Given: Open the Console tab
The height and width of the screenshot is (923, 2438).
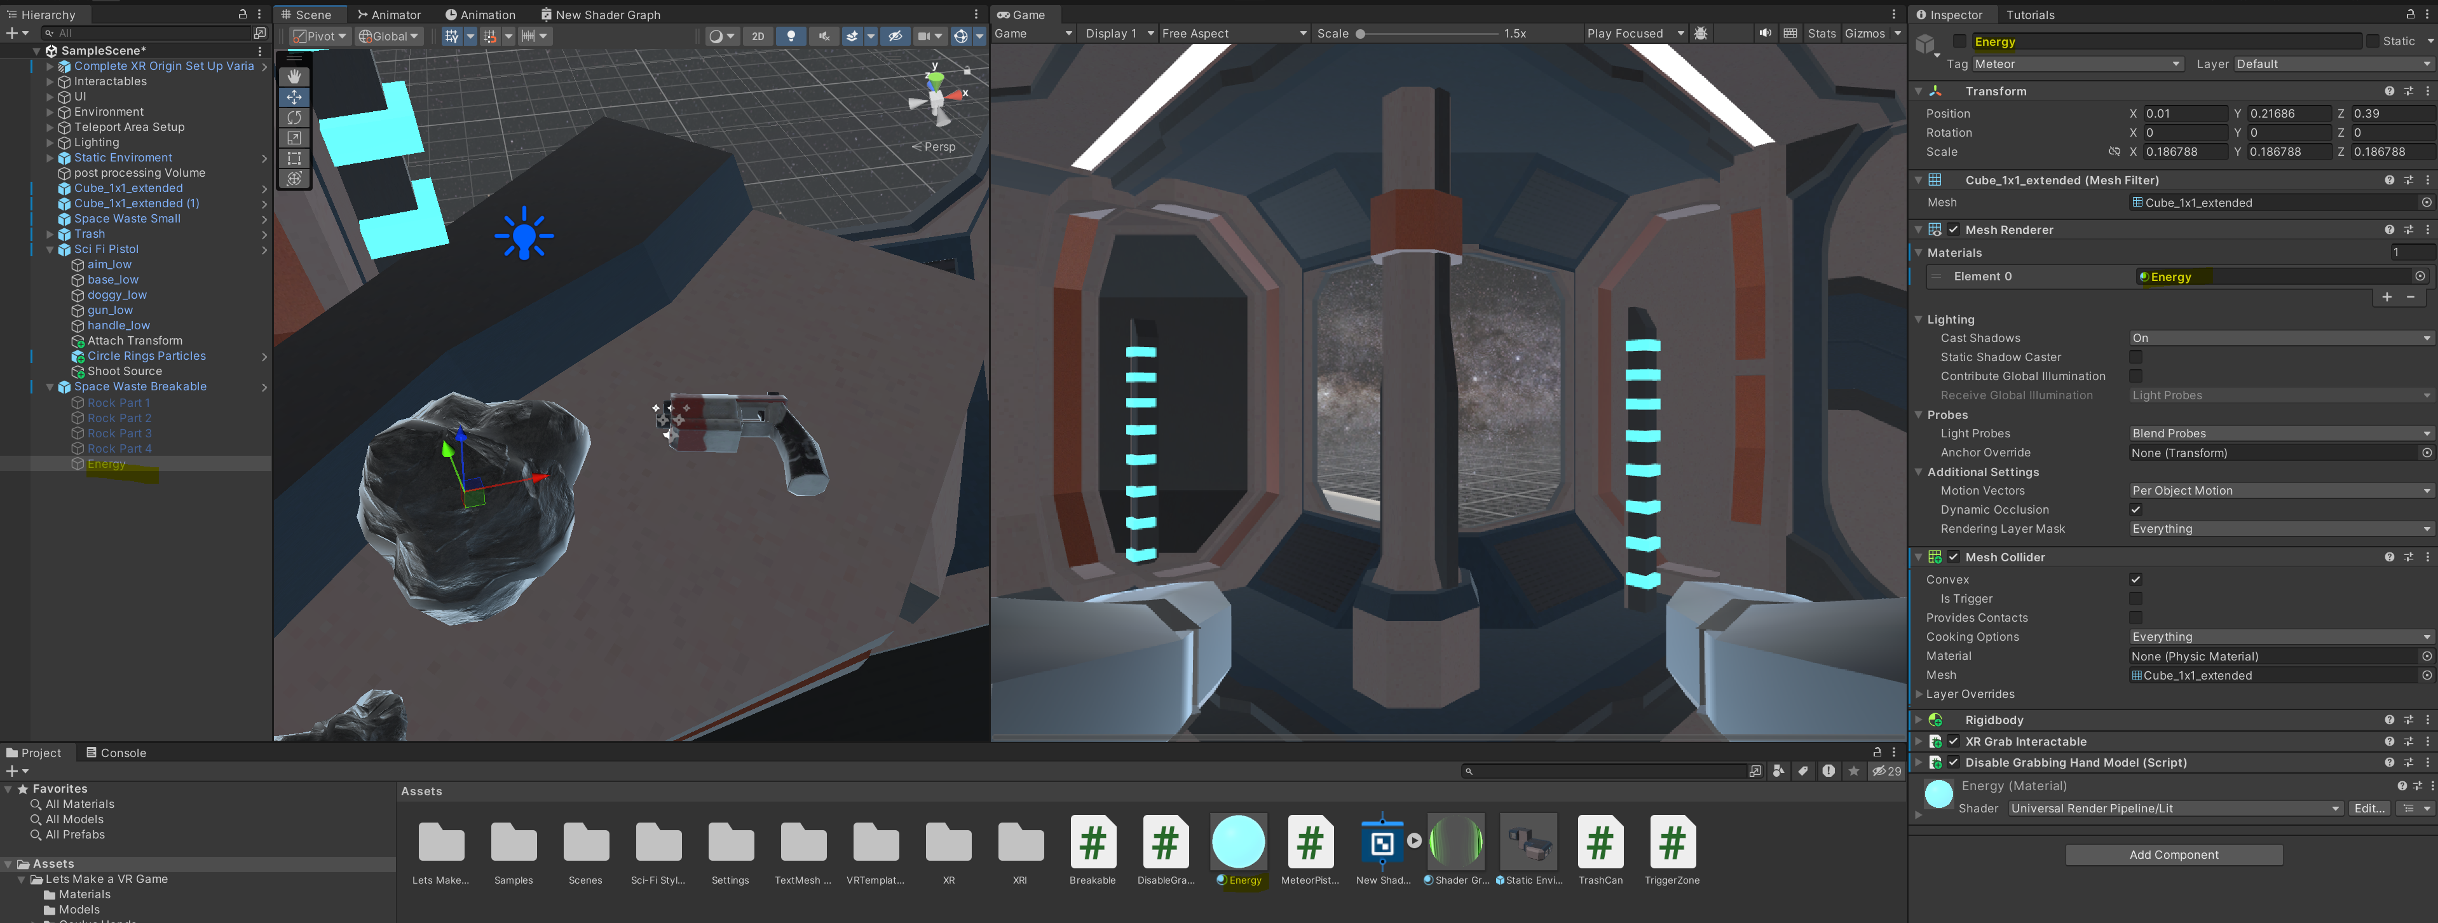Looking at the screenshot, I should pos(116,753).
